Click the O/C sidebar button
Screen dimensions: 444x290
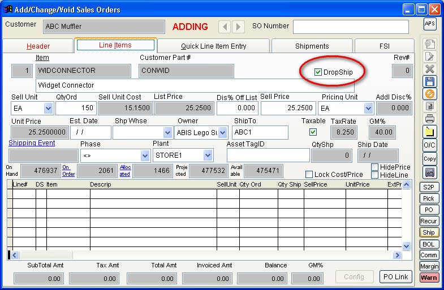tap(430, 146)
